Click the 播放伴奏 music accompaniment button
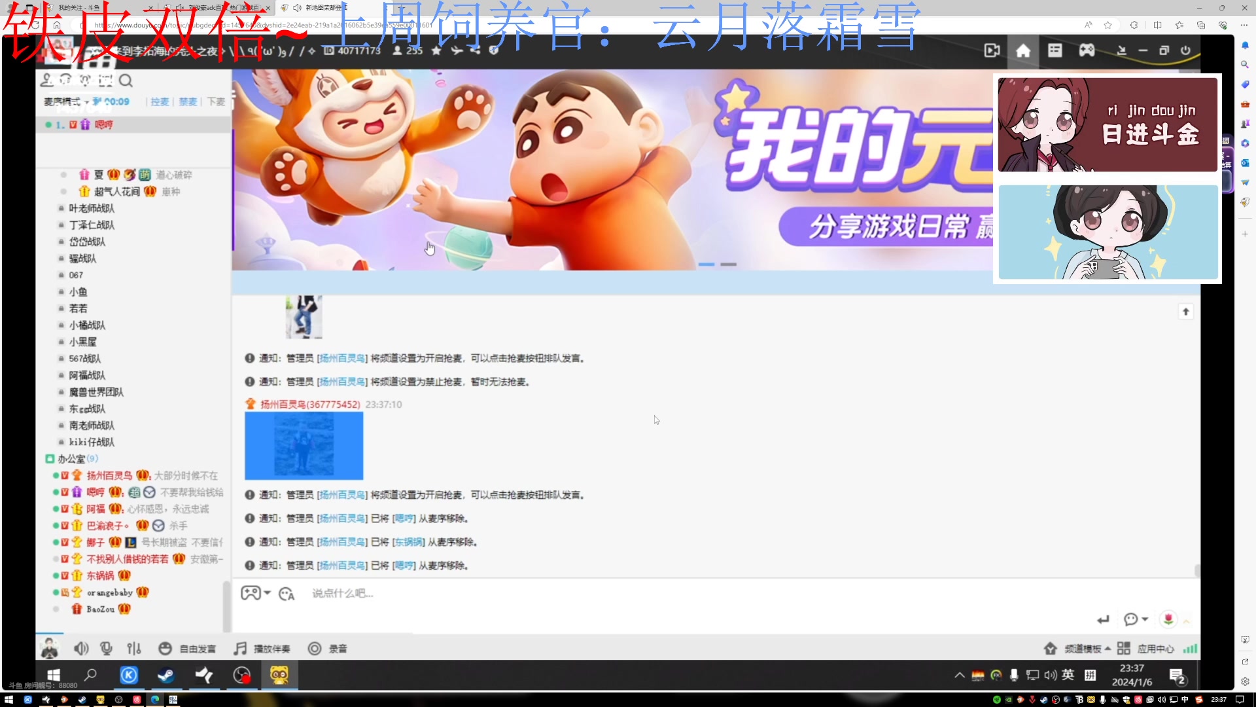 tap(262, 648)
